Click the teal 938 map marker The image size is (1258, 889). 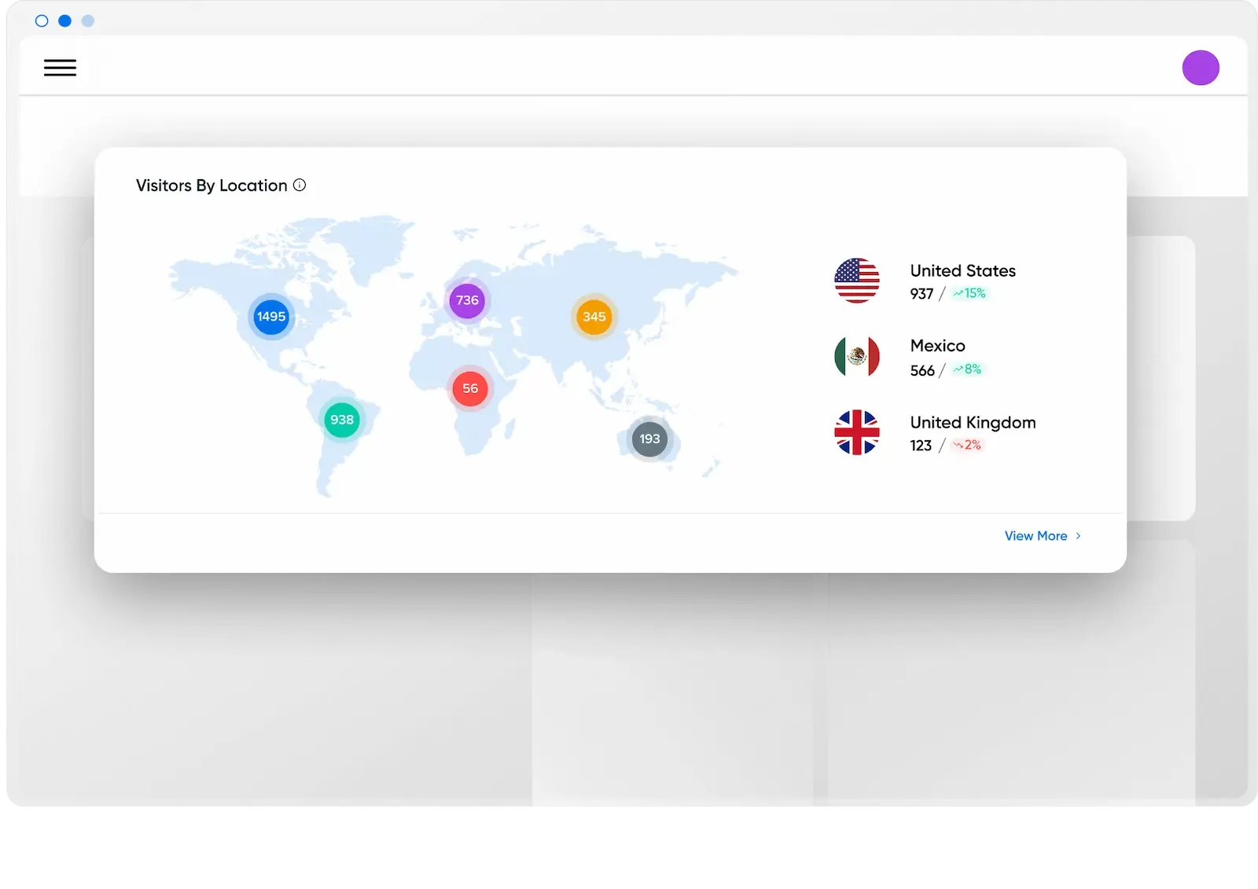tap(342, 420)
